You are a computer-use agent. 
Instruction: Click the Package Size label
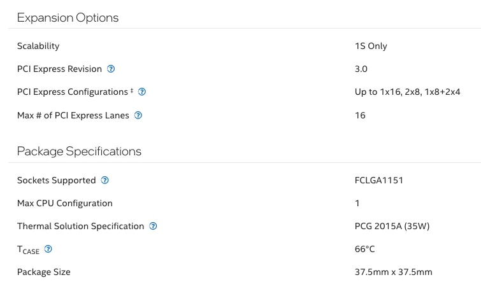pos(44,272)
